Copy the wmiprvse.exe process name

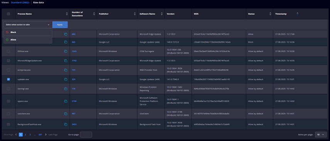pyautogui.click(x=66, y=70)
